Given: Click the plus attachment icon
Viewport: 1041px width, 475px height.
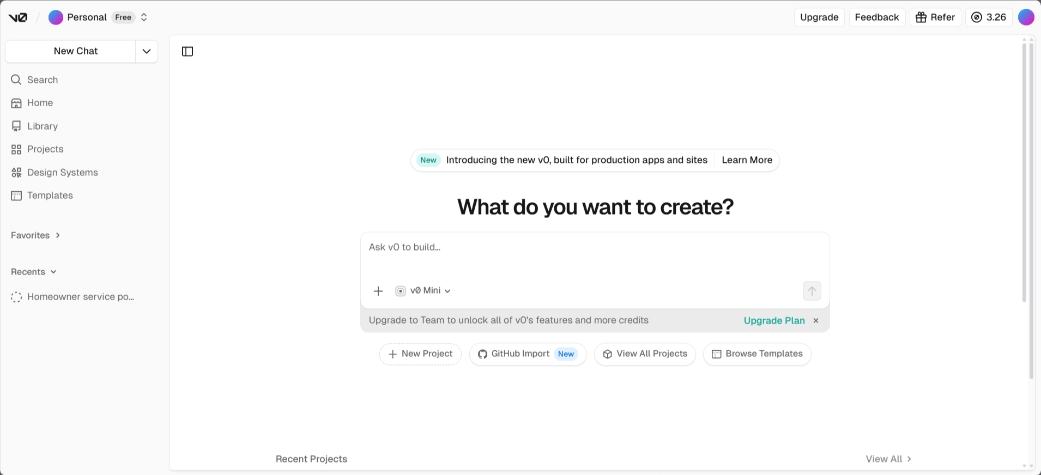Looking at the screenshot, I should (378, 291).
